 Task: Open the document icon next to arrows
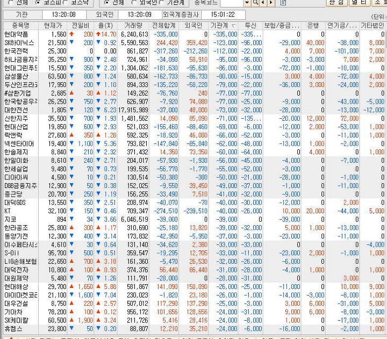coord(283,3)
